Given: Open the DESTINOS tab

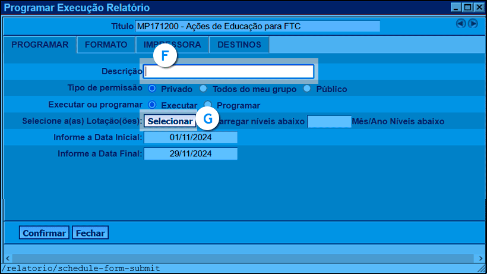Looking at the screenshot, I should click(239, 45).
